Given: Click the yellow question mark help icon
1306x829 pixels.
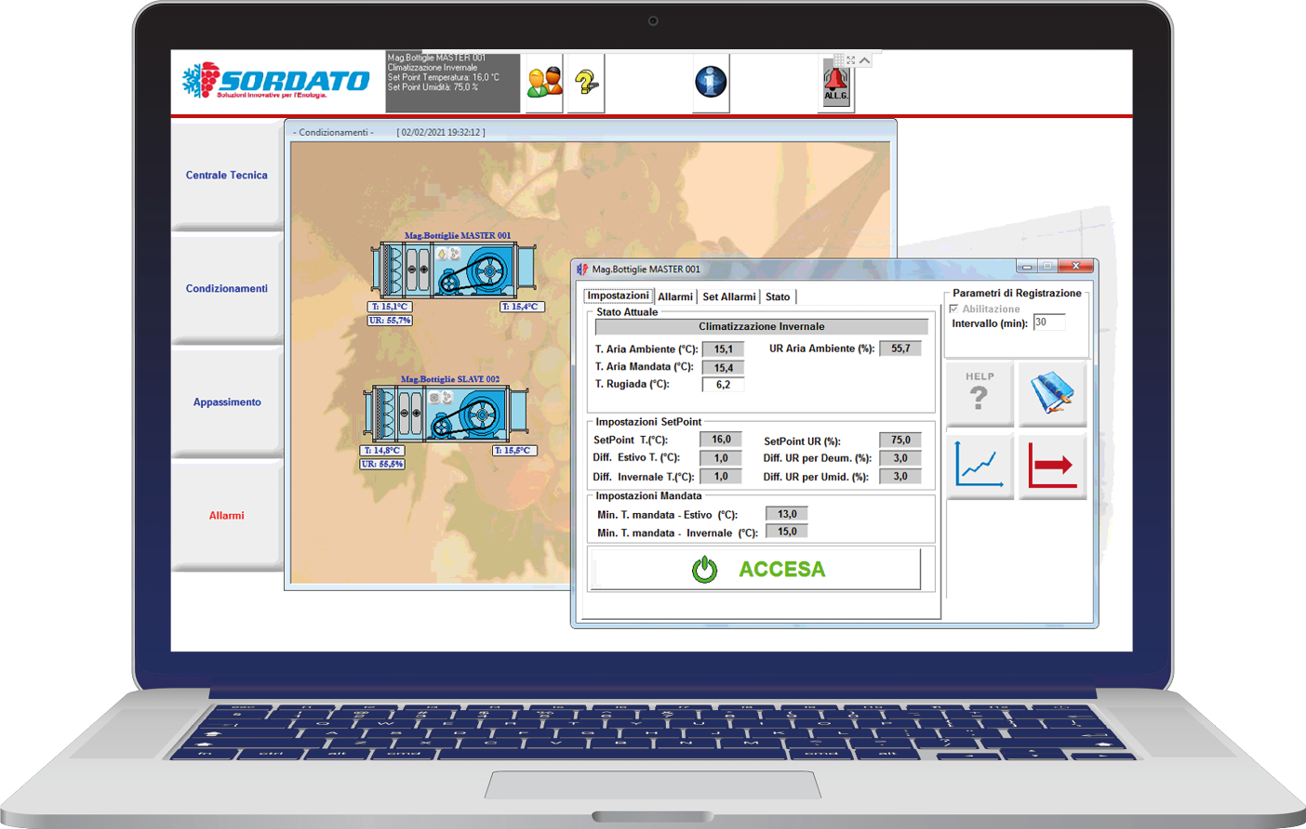Looking at the screenshot, I should 586,83.
